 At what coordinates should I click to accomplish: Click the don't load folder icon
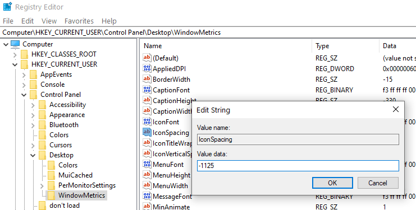42,206
